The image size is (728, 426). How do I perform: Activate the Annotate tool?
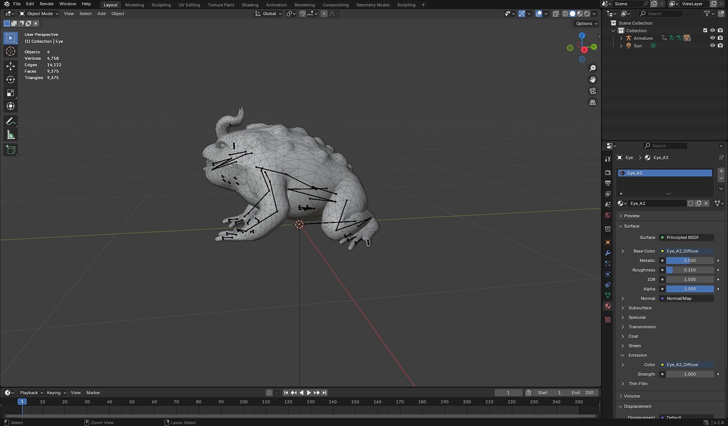tap(11, 122)
